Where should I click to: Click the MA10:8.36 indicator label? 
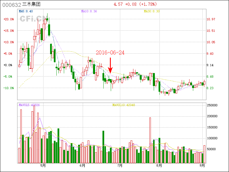89,11
